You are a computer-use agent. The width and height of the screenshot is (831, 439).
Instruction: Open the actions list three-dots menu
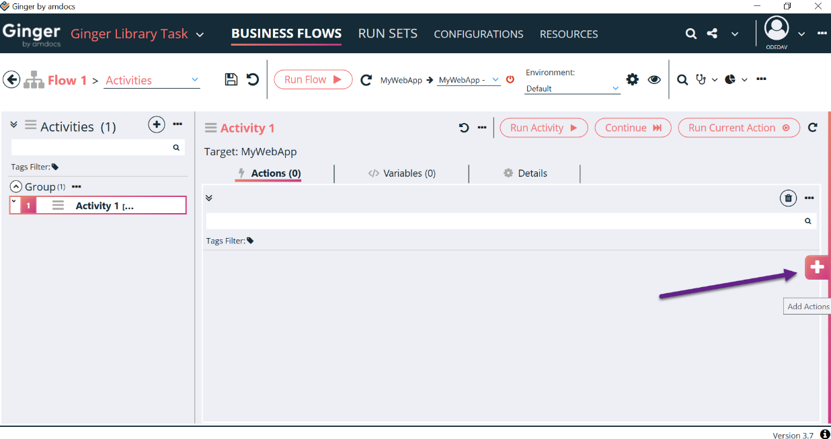click(x=809, y=198)
